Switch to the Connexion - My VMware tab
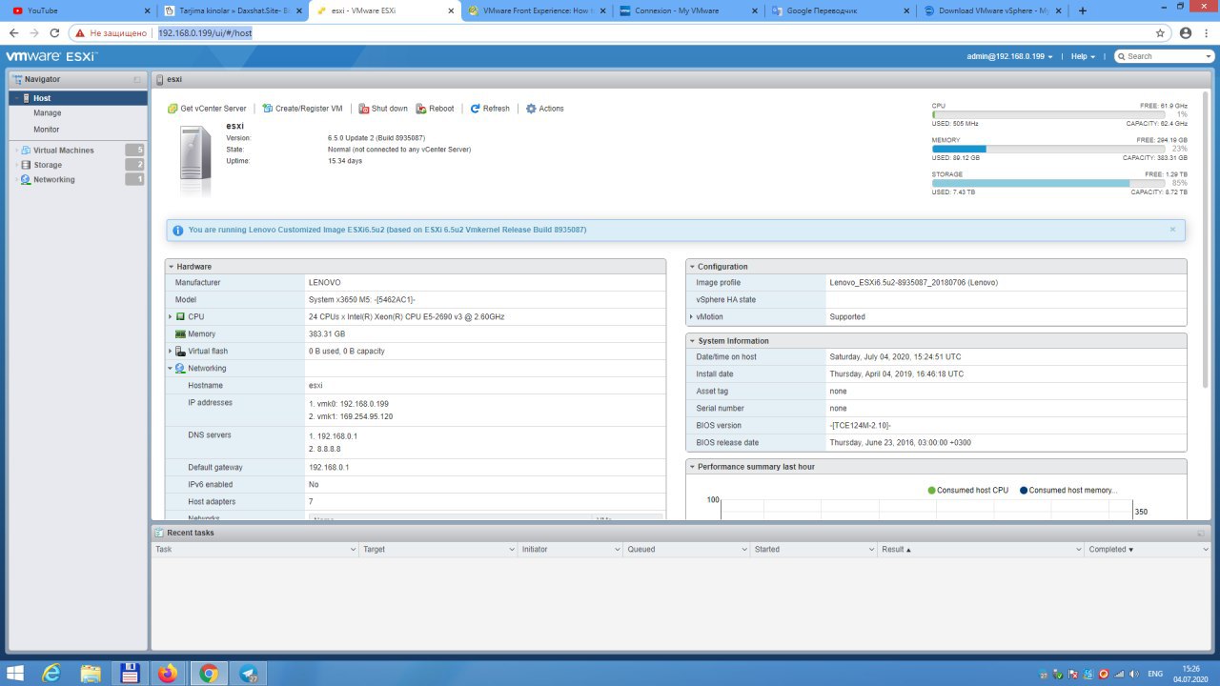The image size is (1220, 686). 688,10
